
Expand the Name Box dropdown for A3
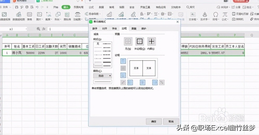pyautogui.click(x=26, y=29)
